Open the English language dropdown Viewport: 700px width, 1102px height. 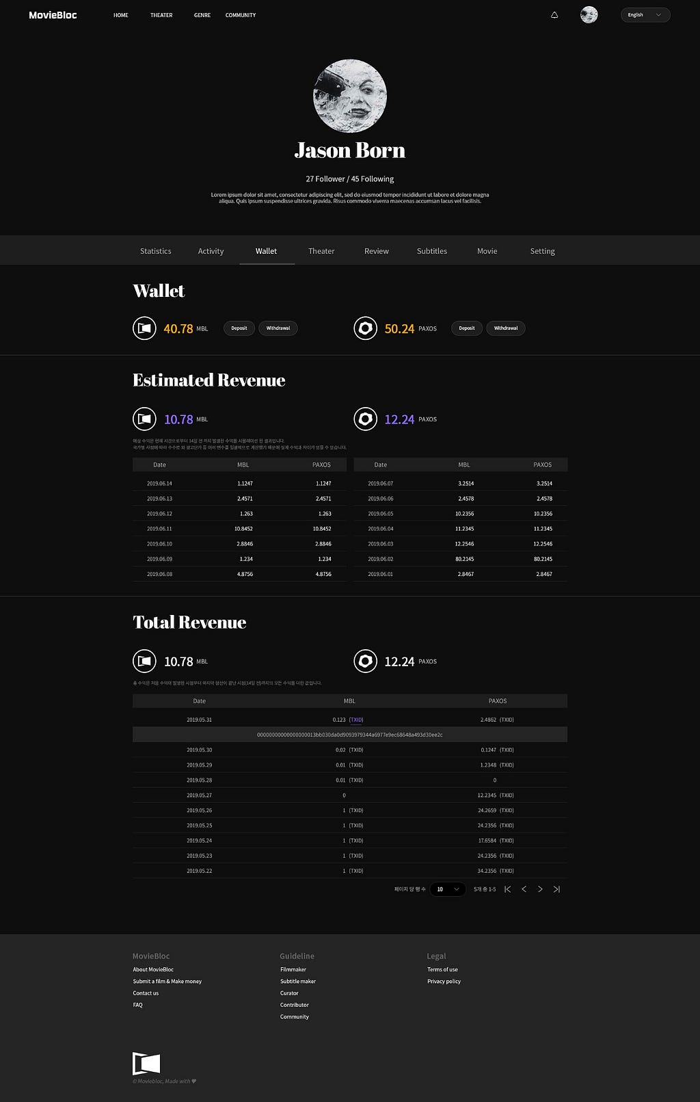coord(645,15)
